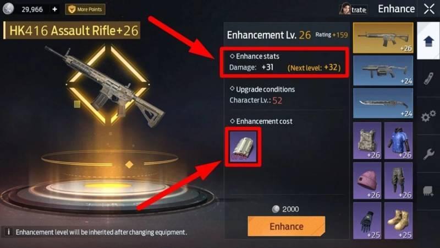
Task: Switch to the accessory attachment side tab
Action: (428, 78)
